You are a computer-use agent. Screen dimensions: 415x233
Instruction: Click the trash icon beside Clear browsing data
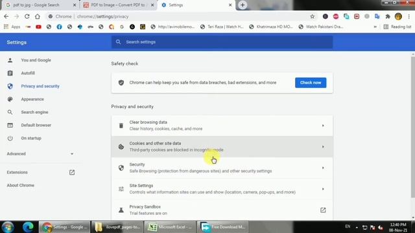pos(121,126)
